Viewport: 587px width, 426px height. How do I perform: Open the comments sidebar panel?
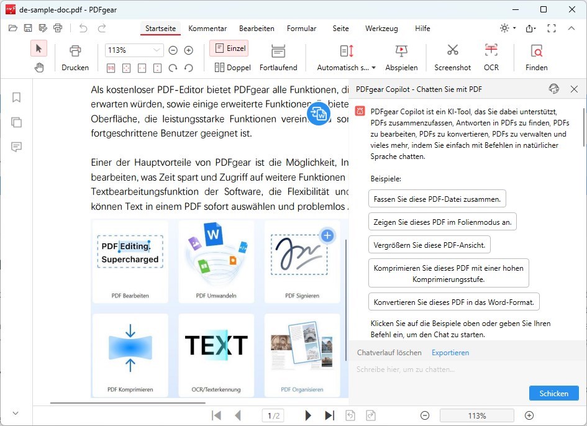[16, 147]
